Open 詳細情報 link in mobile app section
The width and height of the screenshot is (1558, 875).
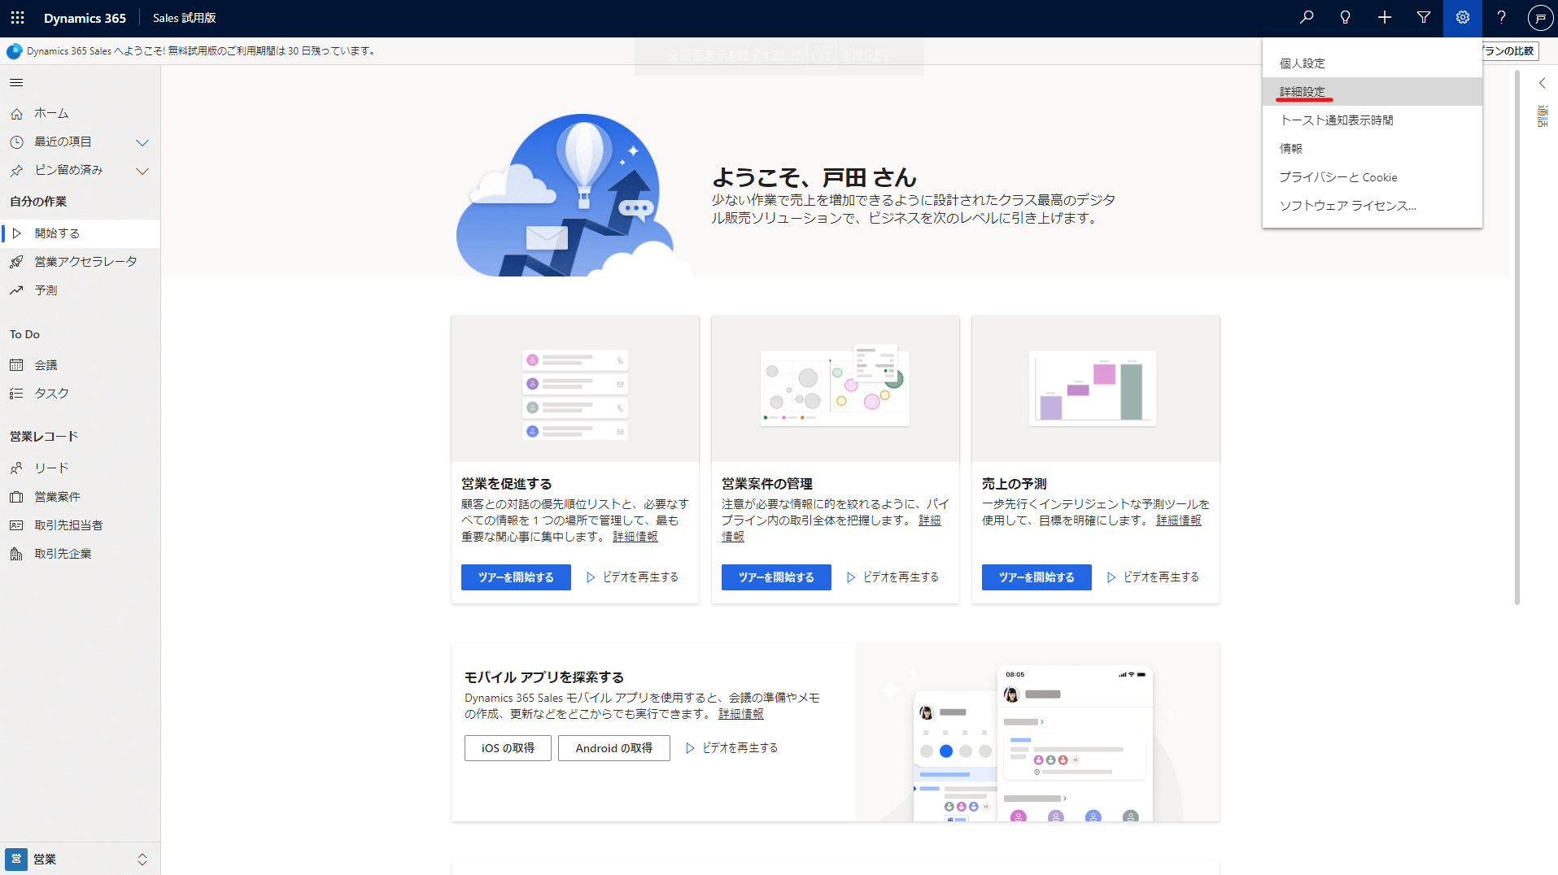coord(741,714)
